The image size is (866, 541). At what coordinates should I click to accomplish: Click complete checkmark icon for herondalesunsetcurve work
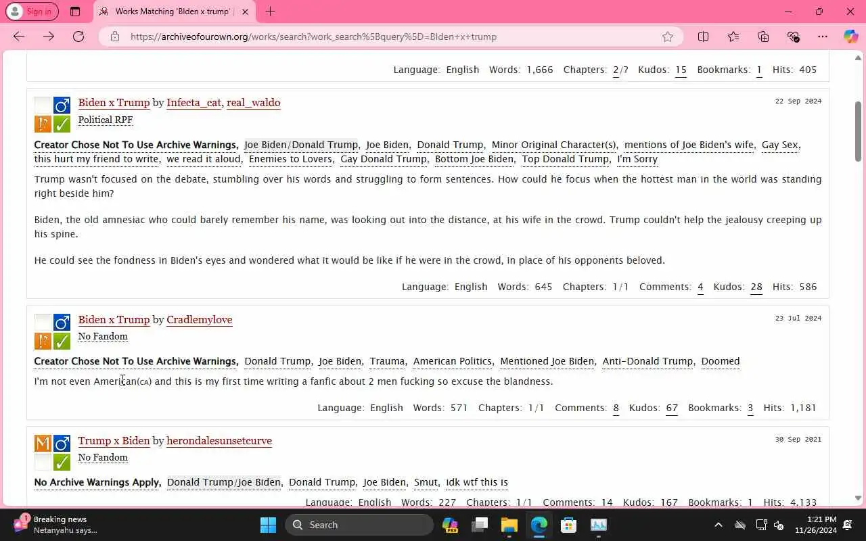click(x=62, y=462)
